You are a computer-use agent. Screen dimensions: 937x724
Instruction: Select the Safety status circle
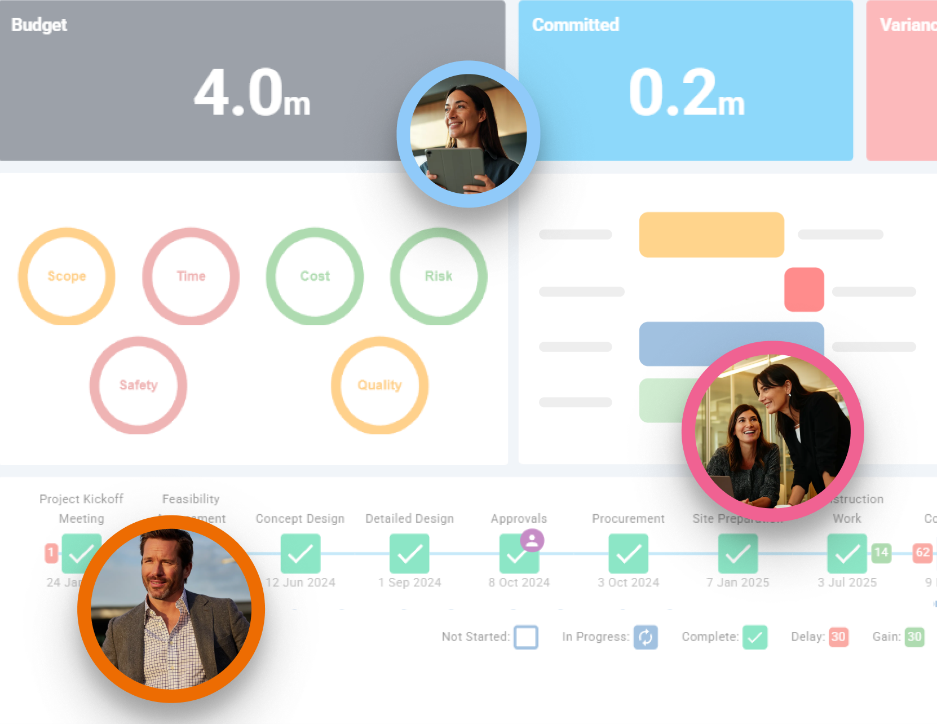138,385
